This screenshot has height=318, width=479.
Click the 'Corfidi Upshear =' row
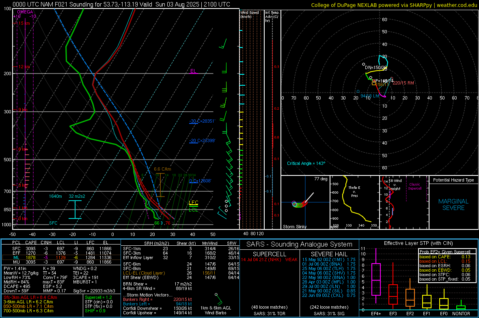click(158, 313)
